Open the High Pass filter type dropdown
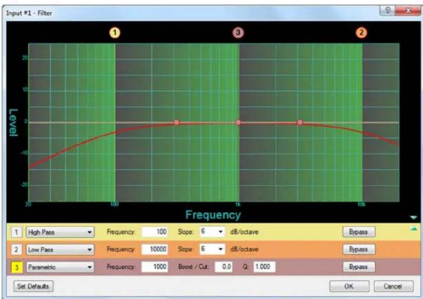The height and width of the screenshot is (299, 423). coord(60,232)
